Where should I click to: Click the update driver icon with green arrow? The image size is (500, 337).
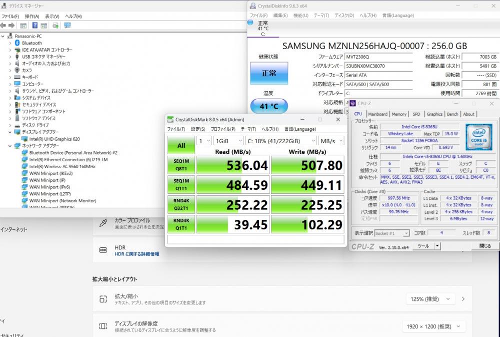coord(55,26)
